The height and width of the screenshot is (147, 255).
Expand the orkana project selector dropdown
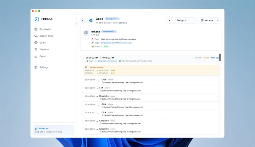click(210, 20)
